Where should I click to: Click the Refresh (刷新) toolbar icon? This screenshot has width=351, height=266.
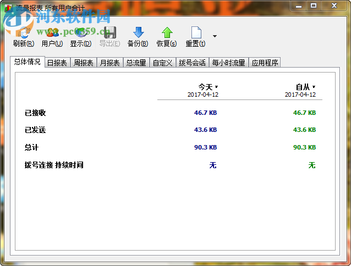coord(24,32)
